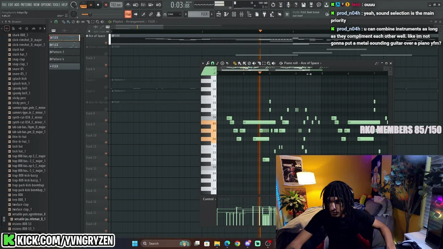Open piano roll wrench tools icon
Image resolution: width=443 pixels, height=249 pixels.
coord(208,63)
